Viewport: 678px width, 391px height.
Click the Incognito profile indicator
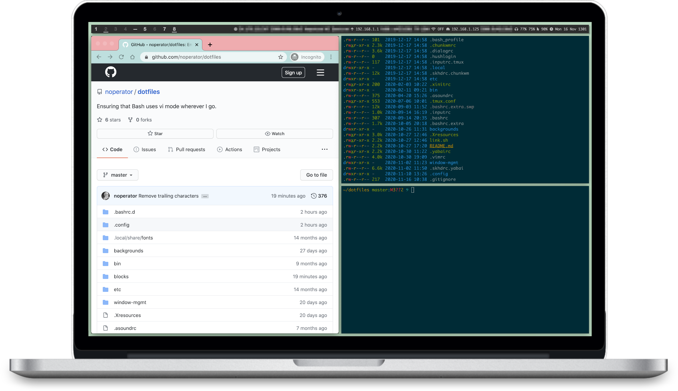tap(306, 57)
